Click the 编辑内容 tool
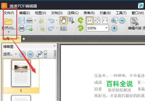145x101 pixels. pyautogui.click(x=135, y=24)
